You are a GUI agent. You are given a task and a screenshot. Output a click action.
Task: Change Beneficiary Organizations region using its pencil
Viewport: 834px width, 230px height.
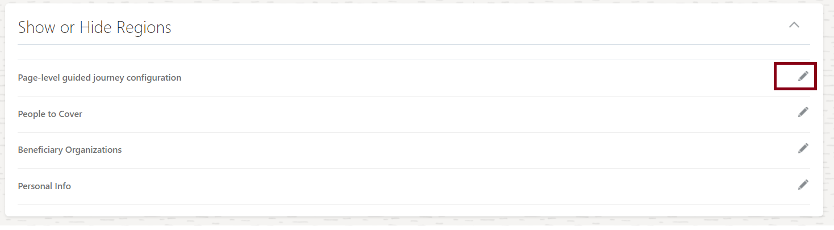pyautogui.click(x=803, y=148)
